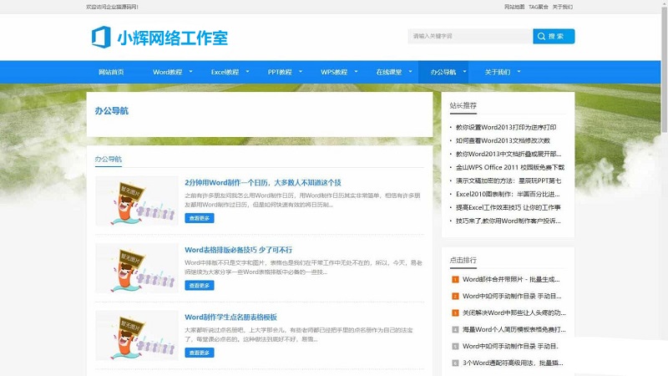
Task: Expand the PPT教程 dropdown arrow
Action: [301, 72]
